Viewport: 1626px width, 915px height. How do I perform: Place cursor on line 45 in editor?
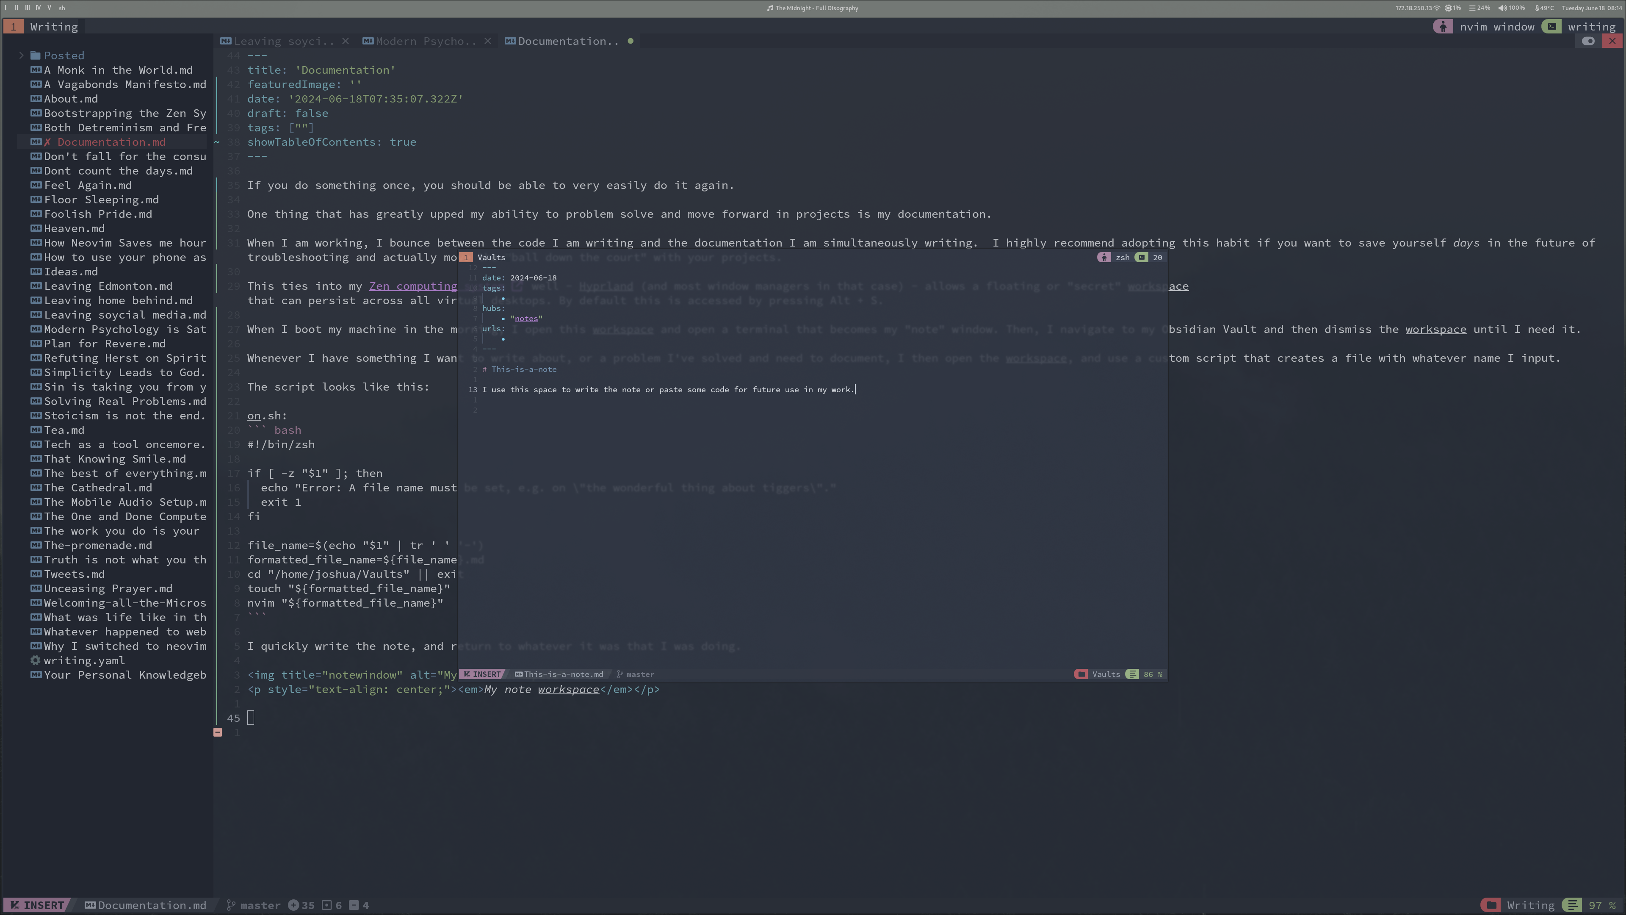tap(251, 718)
